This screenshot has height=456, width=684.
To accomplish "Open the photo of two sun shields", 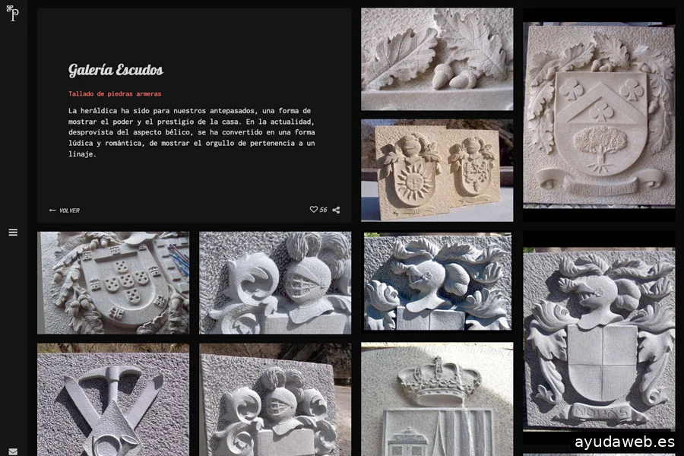I will tap(436, 169).
